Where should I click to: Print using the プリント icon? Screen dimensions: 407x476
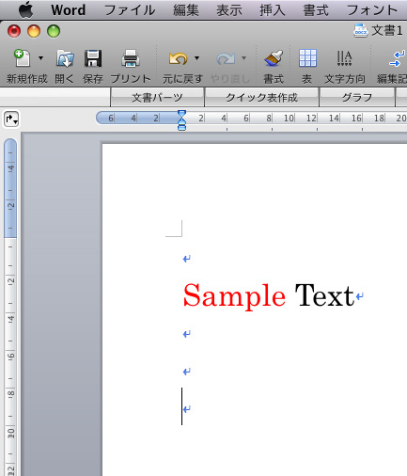coord(131,58)
